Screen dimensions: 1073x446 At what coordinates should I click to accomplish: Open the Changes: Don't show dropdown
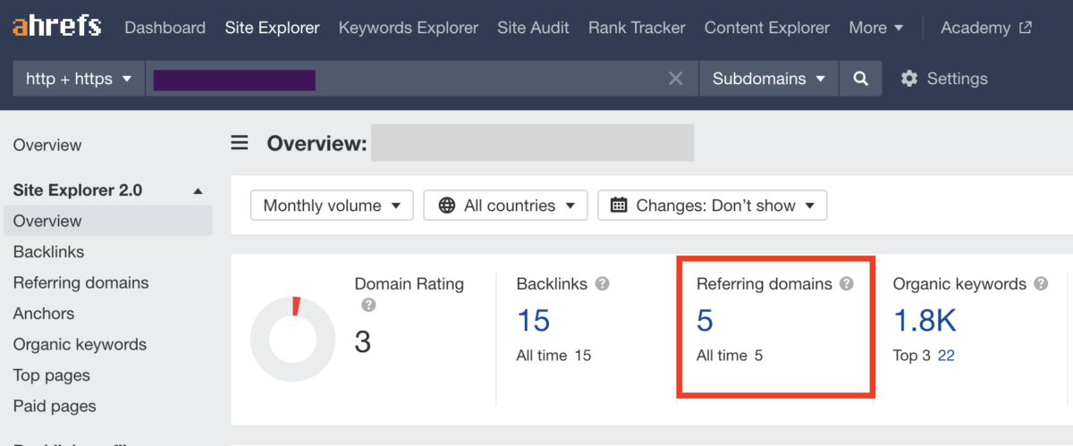(x=713, y=206)
